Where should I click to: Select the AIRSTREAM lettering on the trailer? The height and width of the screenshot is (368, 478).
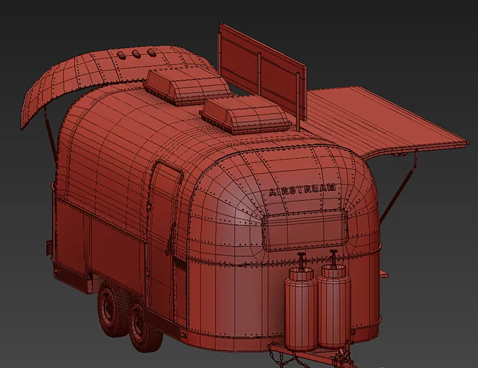coord(302,190)
